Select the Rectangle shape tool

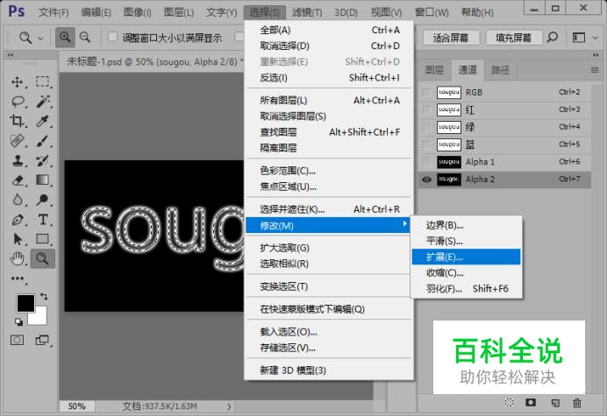(x=43, y=239)
